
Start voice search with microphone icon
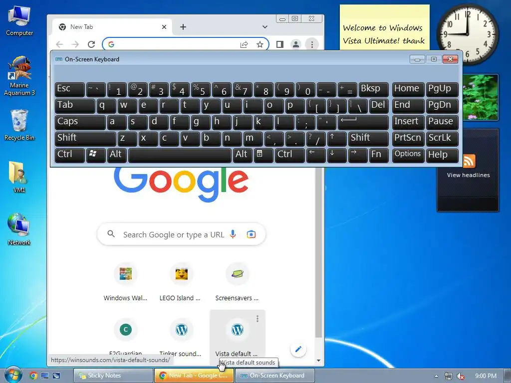233,234
